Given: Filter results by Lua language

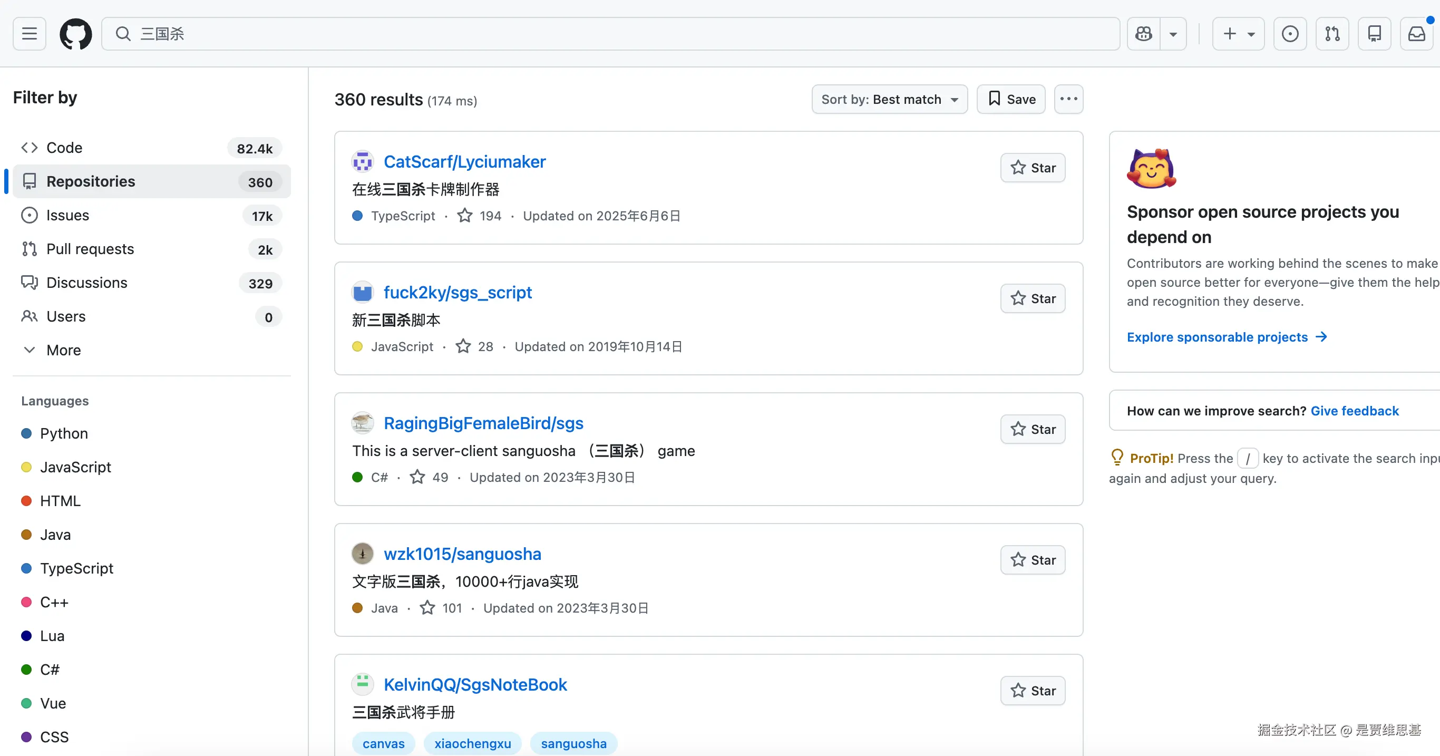Looking at the screenshot, I should pos(43,636).
